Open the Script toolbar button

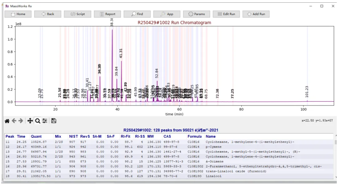pyautogui.click(x=78, y=14)
